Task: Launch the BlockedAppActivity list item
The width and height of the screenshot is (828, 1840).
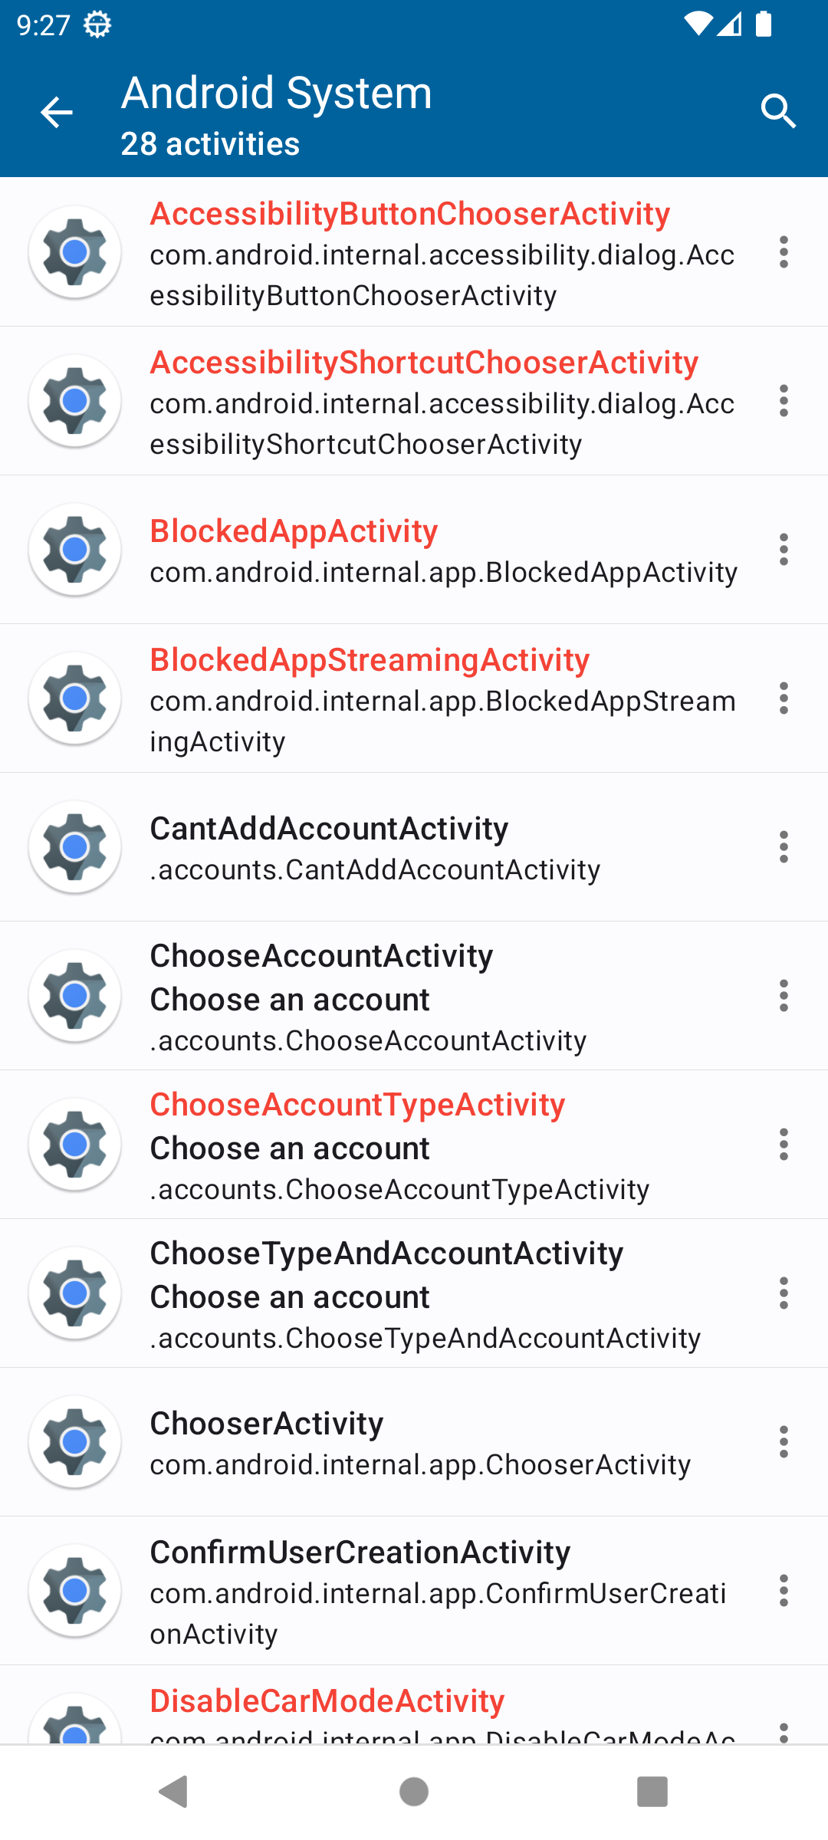Action: 441,550
